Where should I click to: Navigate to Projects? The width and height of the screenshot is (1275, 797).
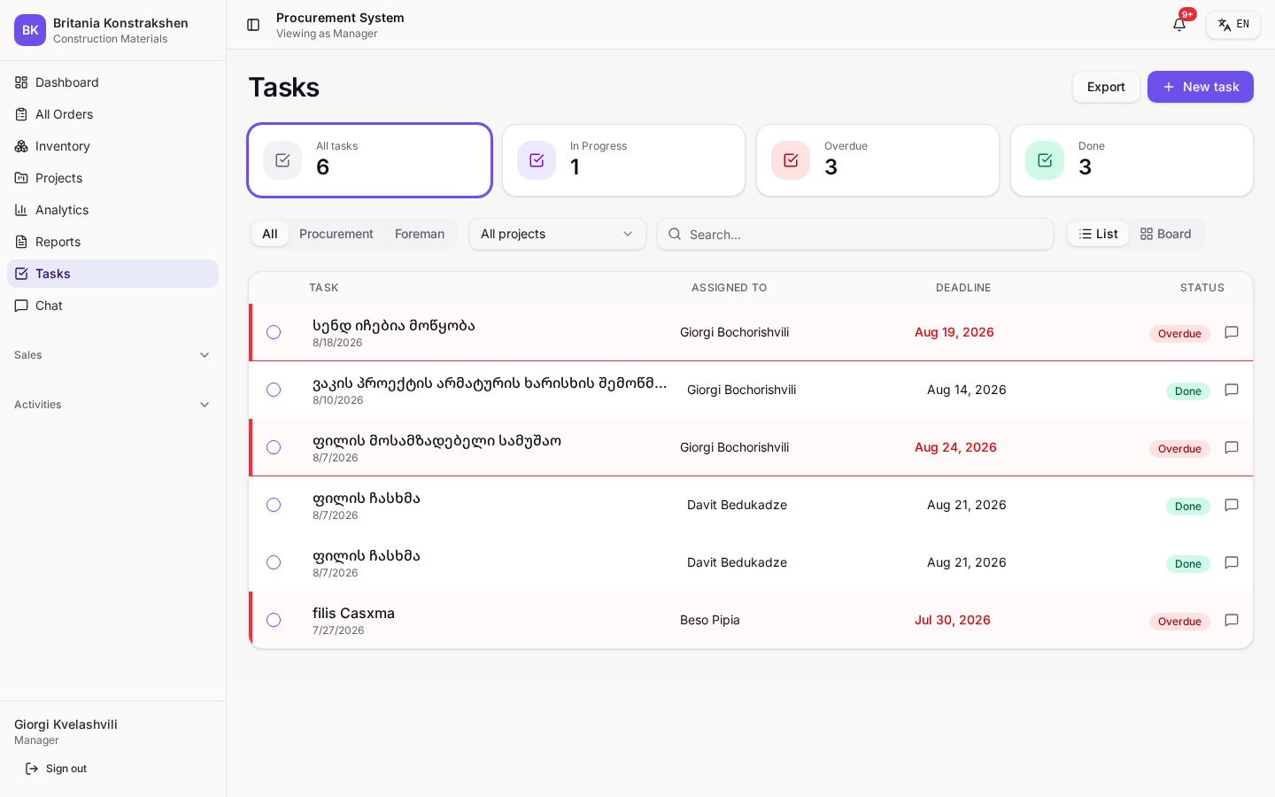pos(112,178)
